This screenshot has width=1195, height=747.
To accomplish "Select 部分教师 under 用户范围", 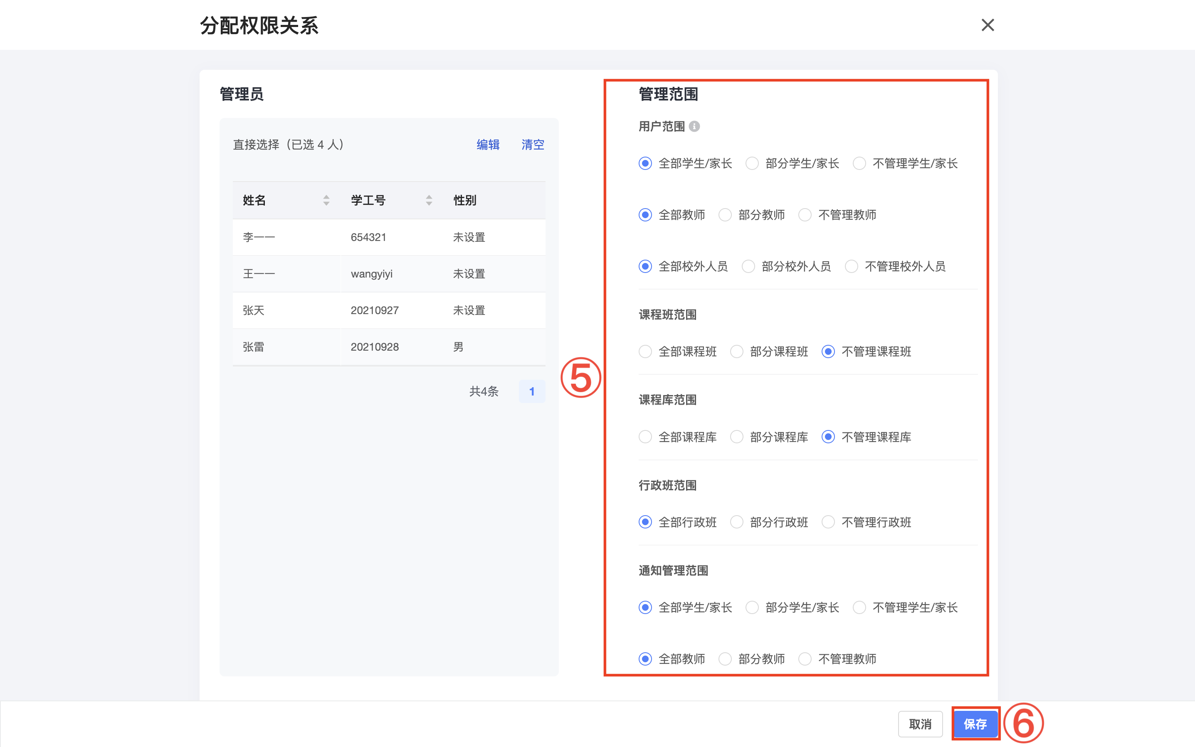I will click(x=725, y=215).
